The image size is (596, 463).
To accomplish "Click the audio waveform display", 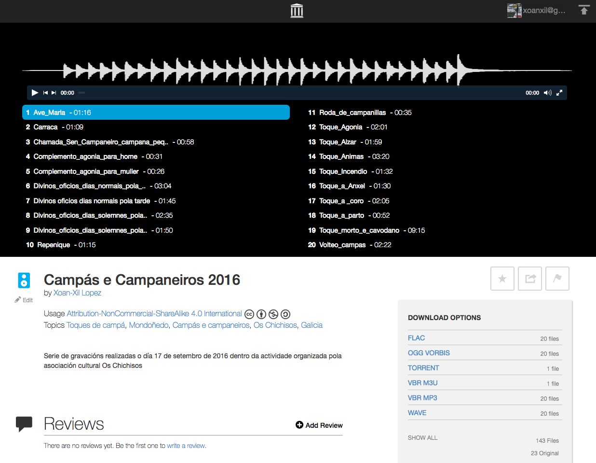I will (x=297, y=70).
